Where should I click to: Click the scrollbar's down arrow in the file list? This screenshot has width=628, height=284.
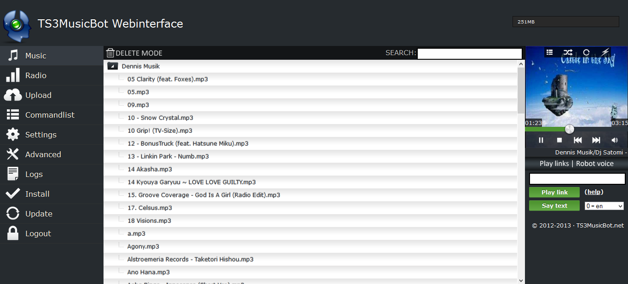tap(521, 280)
